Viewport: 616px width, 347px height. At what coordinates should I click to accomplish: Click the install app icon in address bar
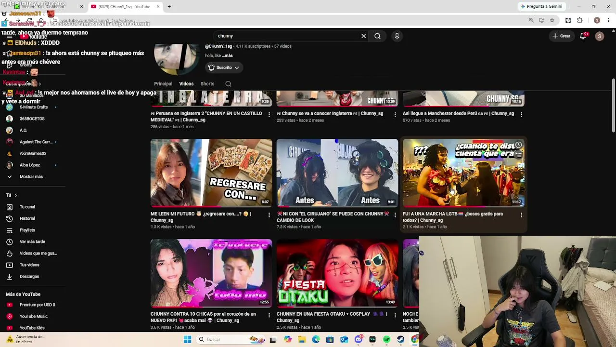(541, 20)
